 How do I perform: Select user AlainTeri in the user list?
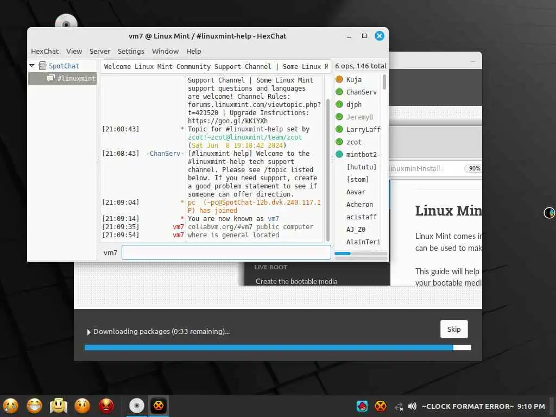(x=363, y=242)
